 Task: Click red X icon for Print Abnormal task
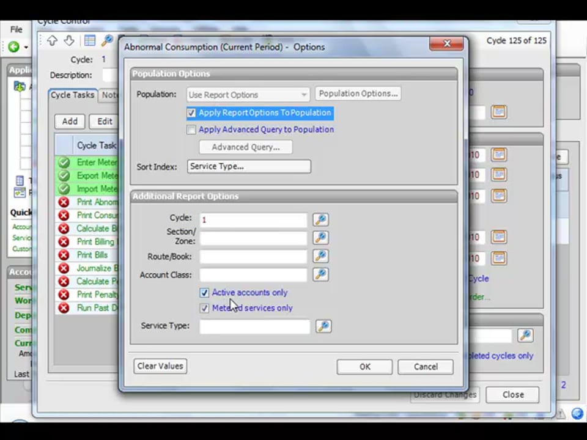64,202
